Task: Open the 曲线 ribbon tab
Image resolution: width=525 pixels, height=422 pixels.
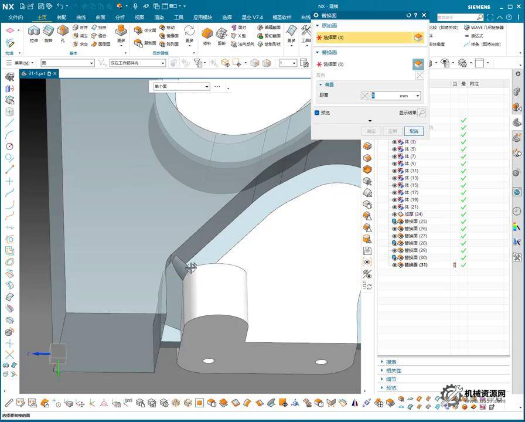Action: [81, 18]
